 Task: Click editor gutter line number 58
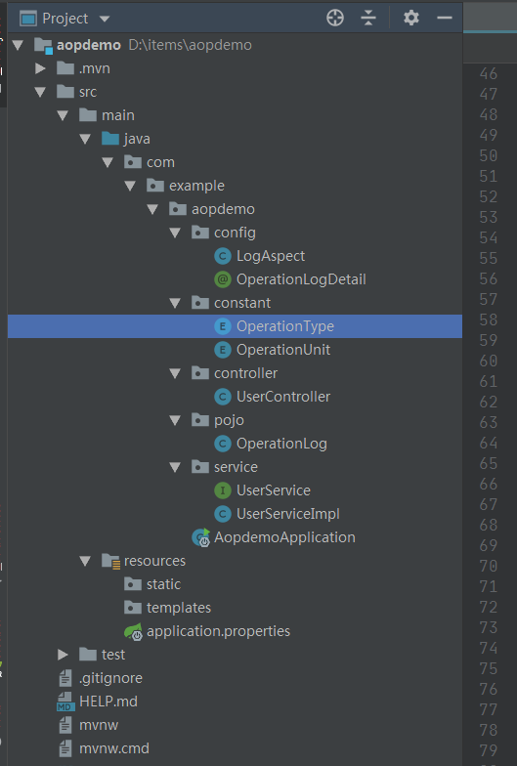pyautogui.click(x=489, y=320)
